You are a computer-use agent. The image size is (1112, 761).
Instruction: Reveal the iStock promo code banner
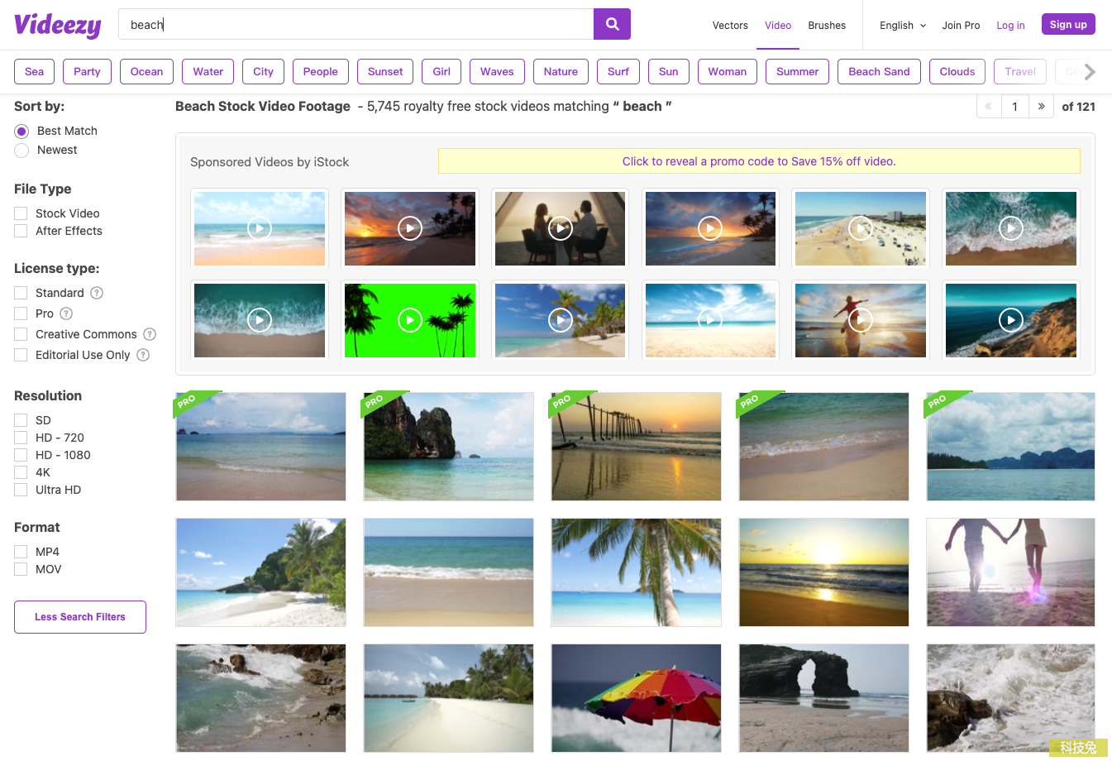point(758,161)
